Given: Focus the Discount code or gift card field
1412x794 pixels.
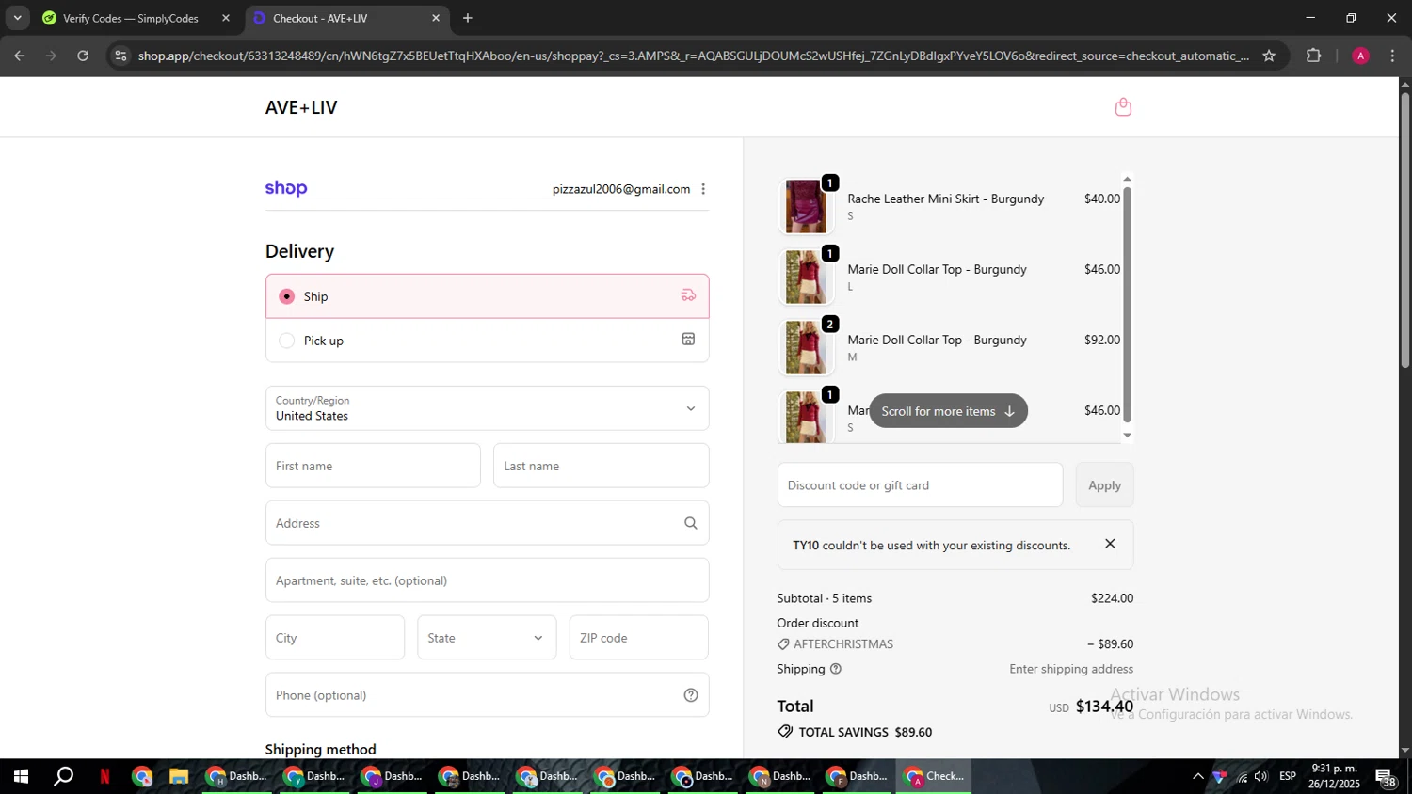Looking at the screenshot, I should (920, 485).
